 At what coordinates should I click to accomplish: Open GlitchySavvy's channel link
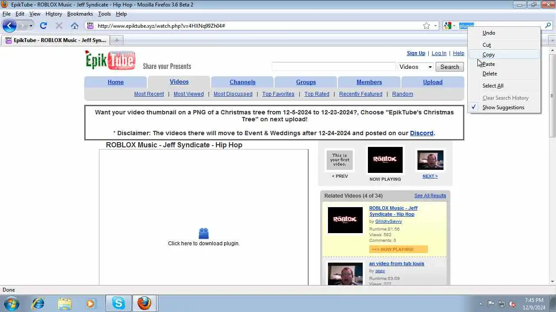point(388,221)
